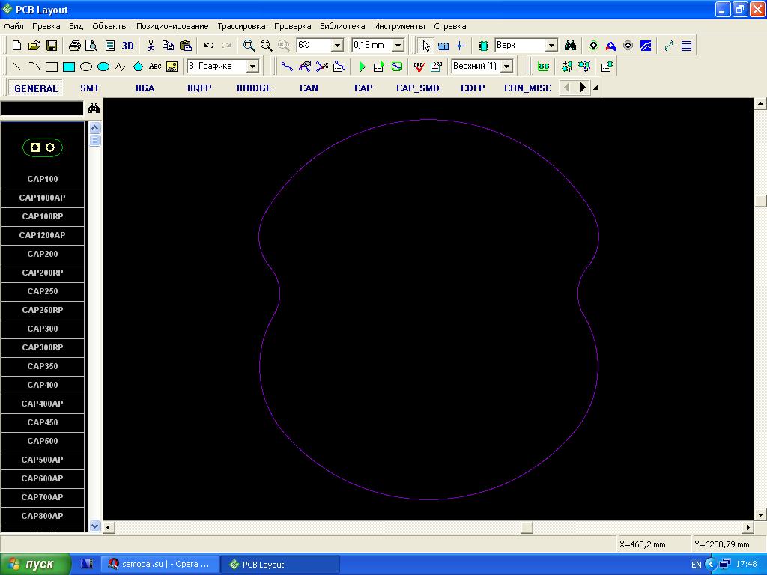767x575 pixels.
Task: Select the CAP250 component in list
Action: coord(43,291)
